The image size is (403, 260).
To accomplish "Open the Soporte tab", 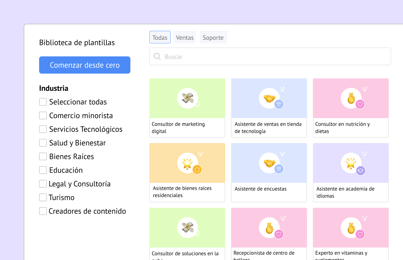I will (213, 37).
